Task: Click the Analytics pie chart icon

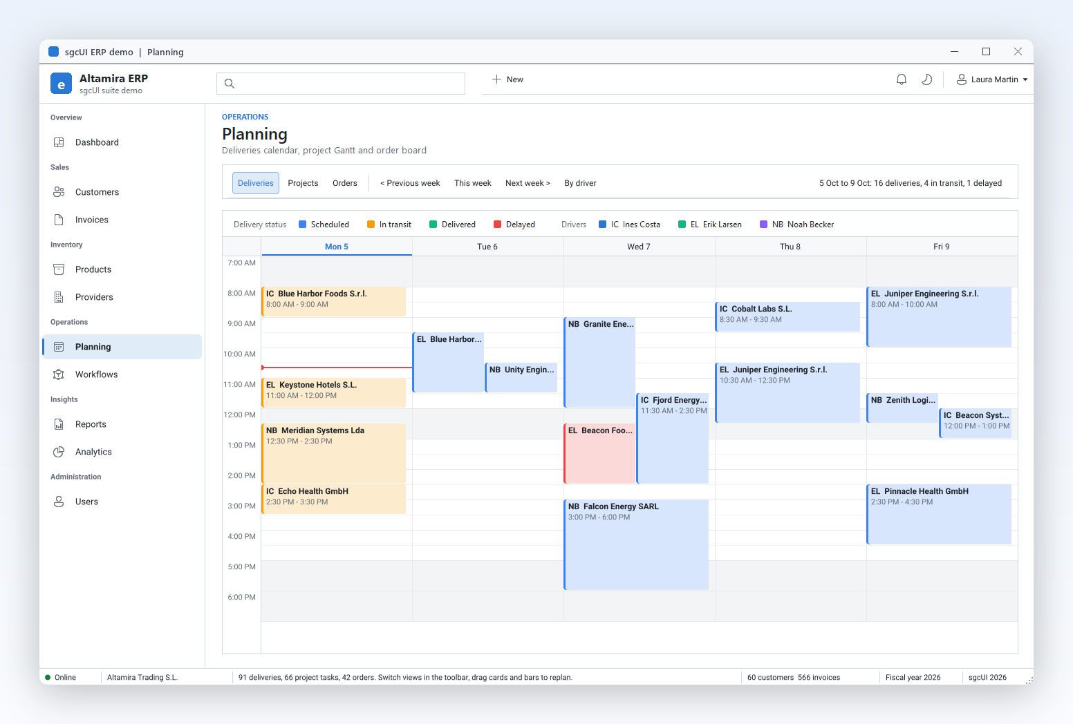Action: 59,452
